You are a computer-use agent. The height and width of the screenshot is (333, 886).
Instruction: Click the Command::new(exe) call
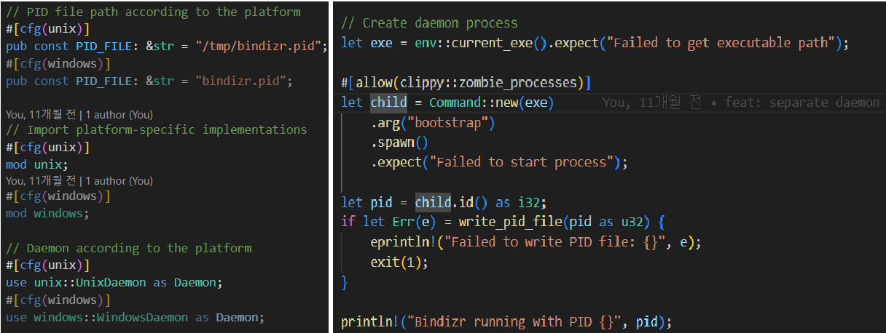coord(492,103)
